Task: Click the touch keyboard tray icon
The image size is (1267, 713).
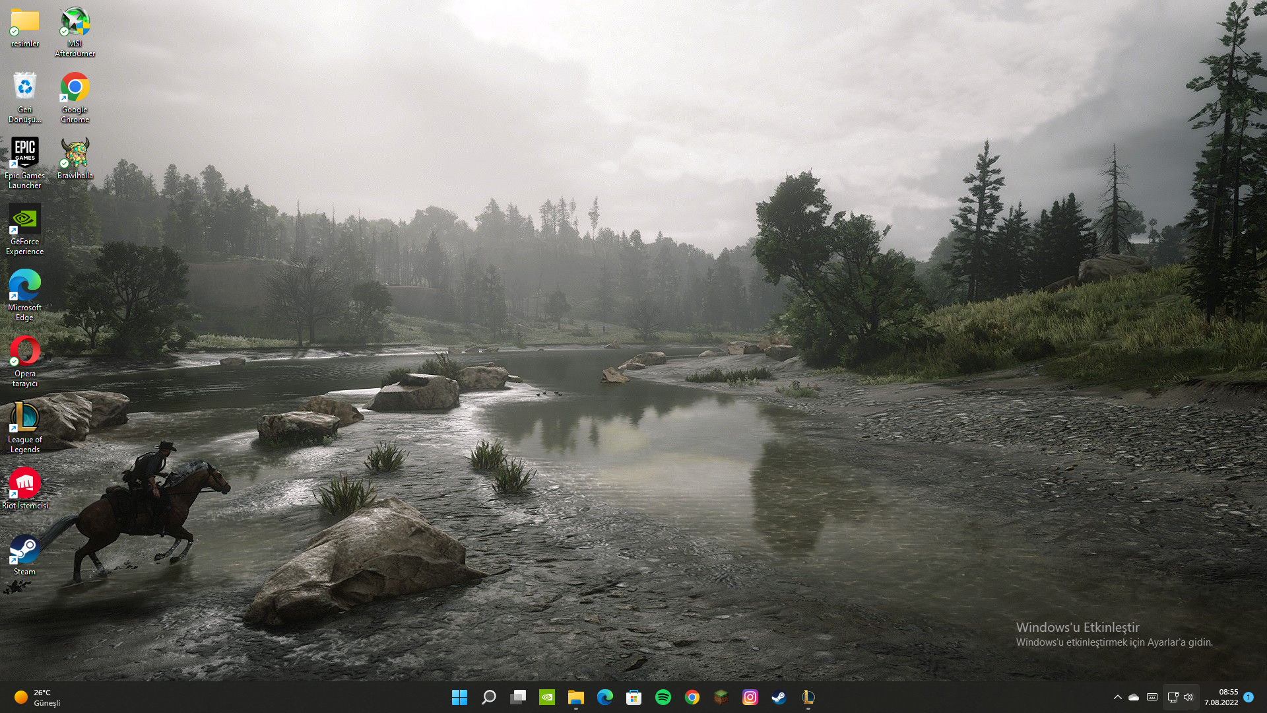Action: pyautogui.click(x=1152, y=697)
